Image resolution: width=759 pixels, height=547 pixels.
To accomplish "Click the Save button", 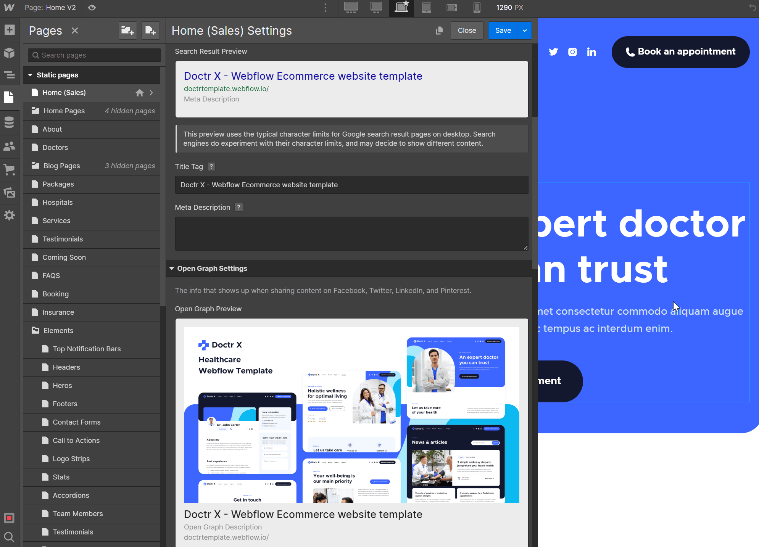I will pos(503,31).
